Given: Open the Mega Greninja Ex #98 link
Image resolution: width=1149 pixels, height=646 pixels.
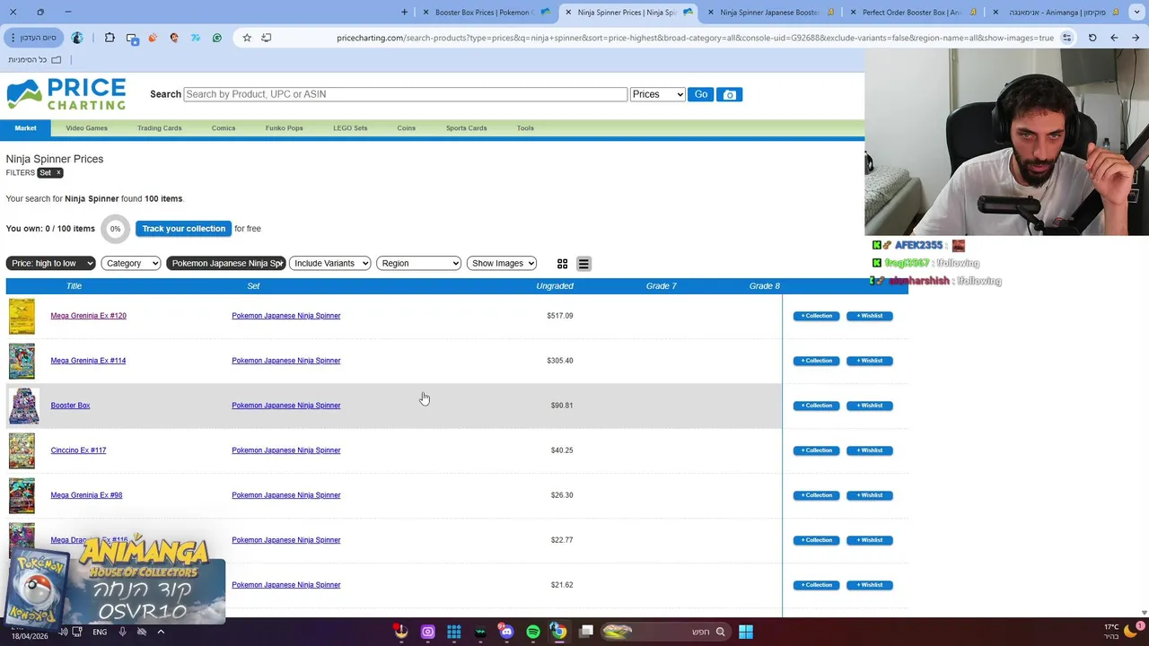Looking at the screenshot, I should (86, 495).
